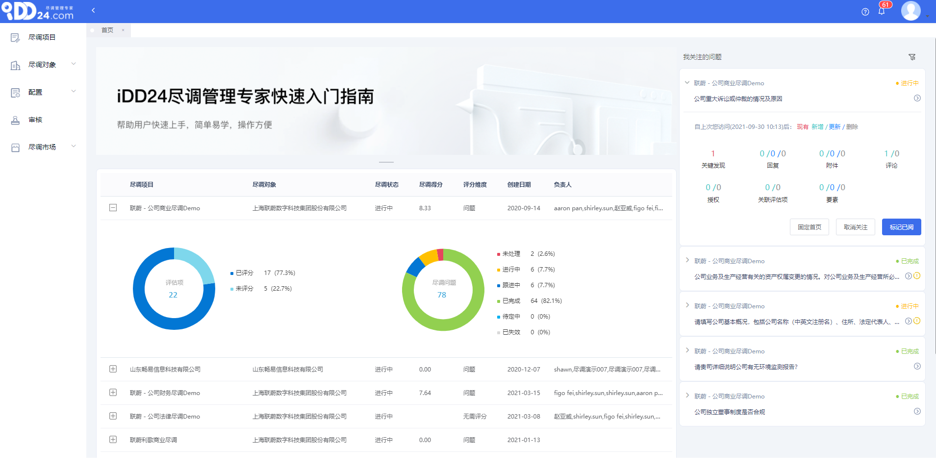Close the 首页 tab

[123, 30]
